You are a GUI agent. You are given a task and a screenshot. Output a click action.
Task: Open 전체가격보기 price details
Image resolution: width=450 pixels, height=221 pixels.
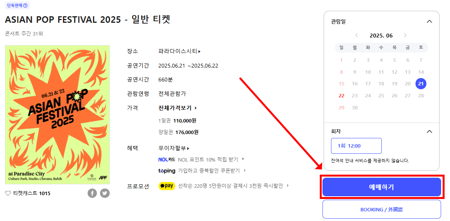(178, 108)
